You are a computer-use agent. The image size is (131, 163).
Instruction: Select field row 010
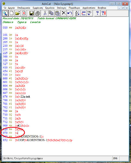(x=14, y=28)
